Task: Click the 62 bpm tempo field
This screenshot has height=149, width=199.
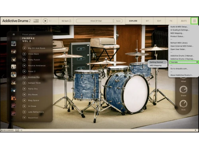Action: pyautogui.click(x=65, y=21)
